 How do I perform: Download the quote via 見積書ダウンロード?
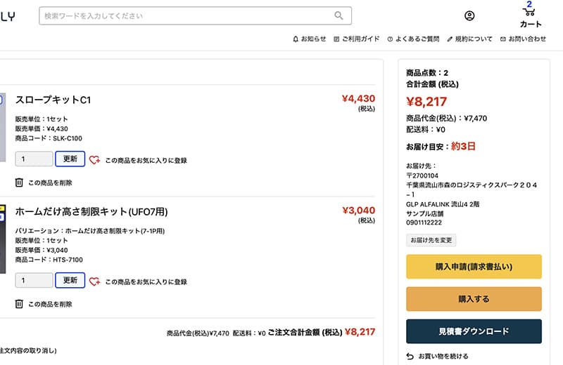tap(474, 331)
